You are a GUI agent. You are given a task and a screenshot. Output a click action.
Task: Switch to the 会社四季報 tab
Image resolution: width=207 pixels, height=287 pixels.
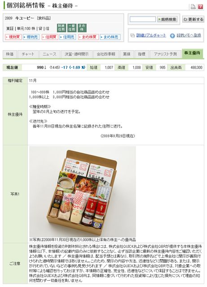(x=106, y=54)
